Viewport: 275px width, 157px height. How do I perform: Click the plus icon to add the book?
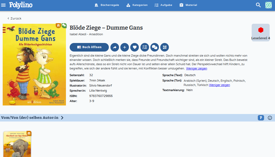[x=125, y=47]
